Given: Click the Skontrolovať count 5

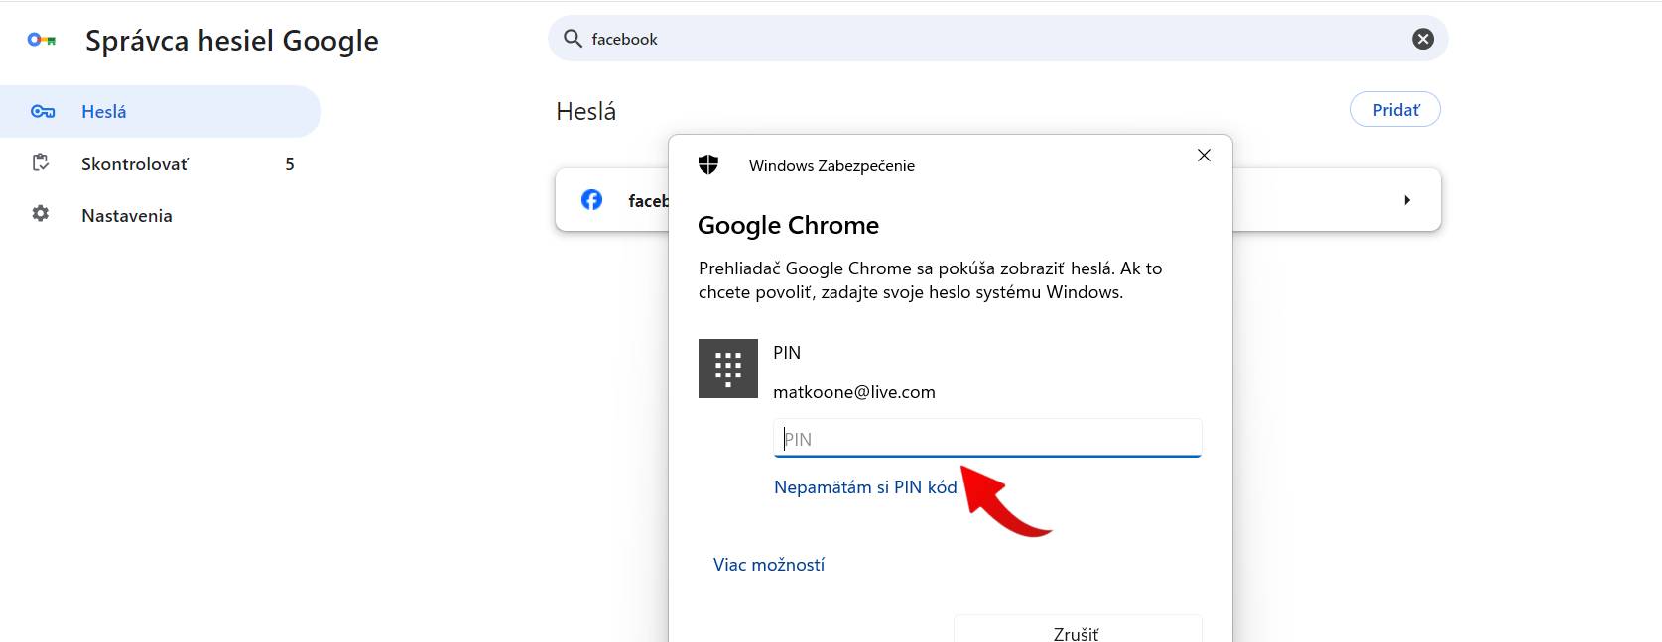Looking at the screenshot, I should [290, 164].
